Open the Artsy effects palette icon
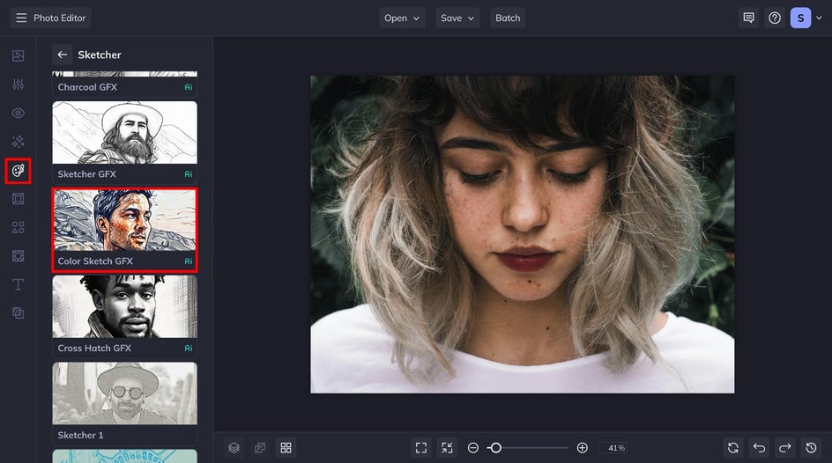832x463 pixels. point(19,170)
